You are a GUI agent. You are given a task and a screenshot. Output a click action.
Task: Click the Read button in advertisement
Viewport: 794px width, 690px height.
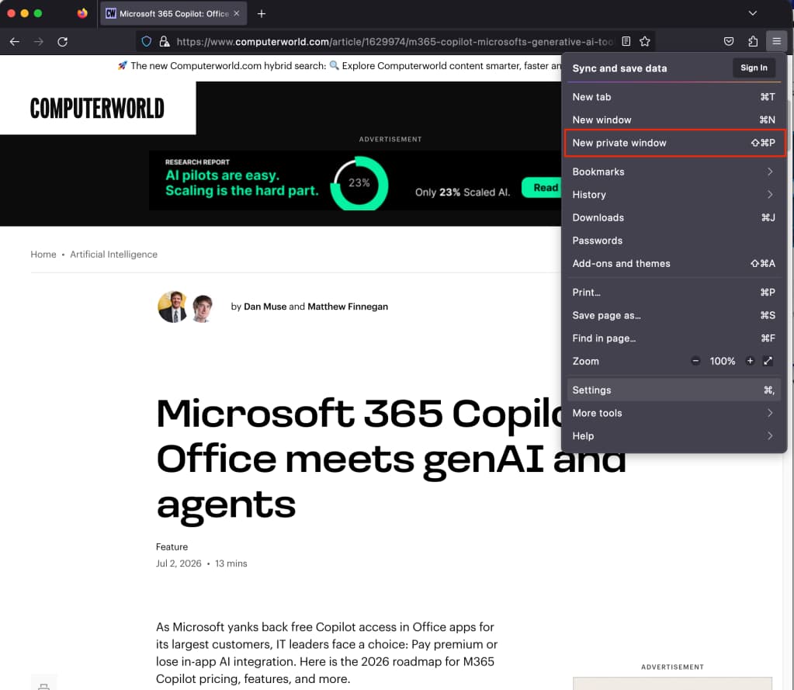pos(541,188)
